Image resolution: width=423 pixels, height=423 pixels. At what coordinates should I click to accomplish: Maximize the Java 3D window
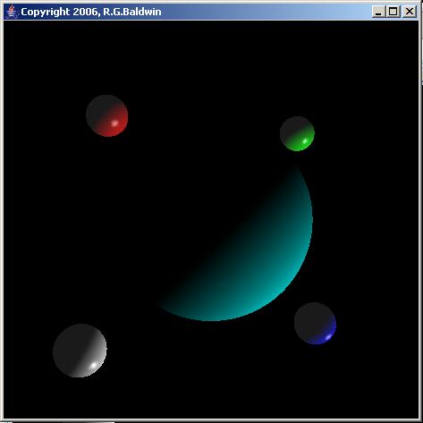point(393,12)
